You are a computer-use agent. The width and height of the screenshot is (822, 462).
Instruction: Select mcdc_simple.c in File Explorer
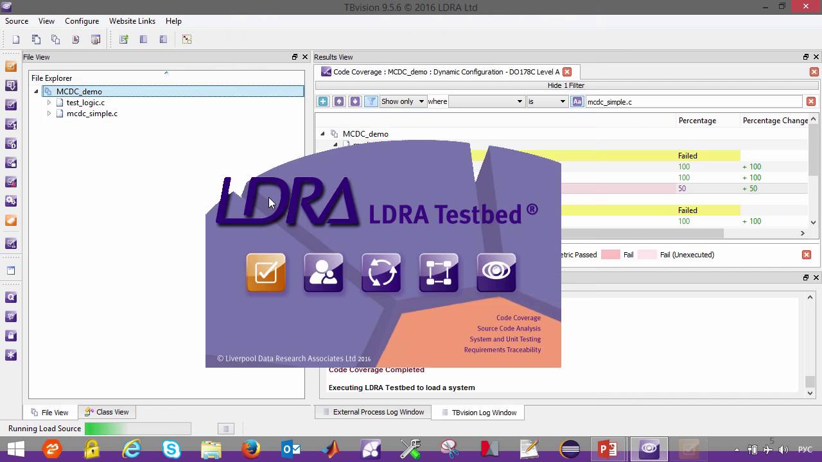pos(92,114)
